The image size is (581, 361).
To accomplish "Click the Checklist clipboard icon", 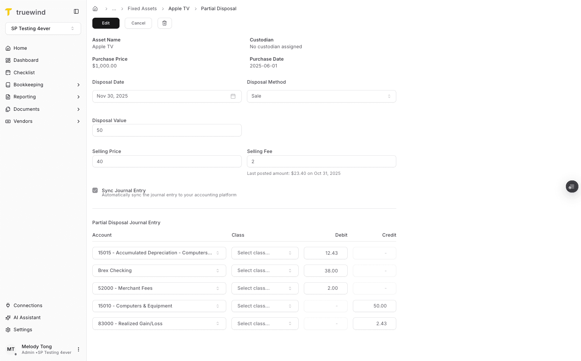I will (8, 72).
